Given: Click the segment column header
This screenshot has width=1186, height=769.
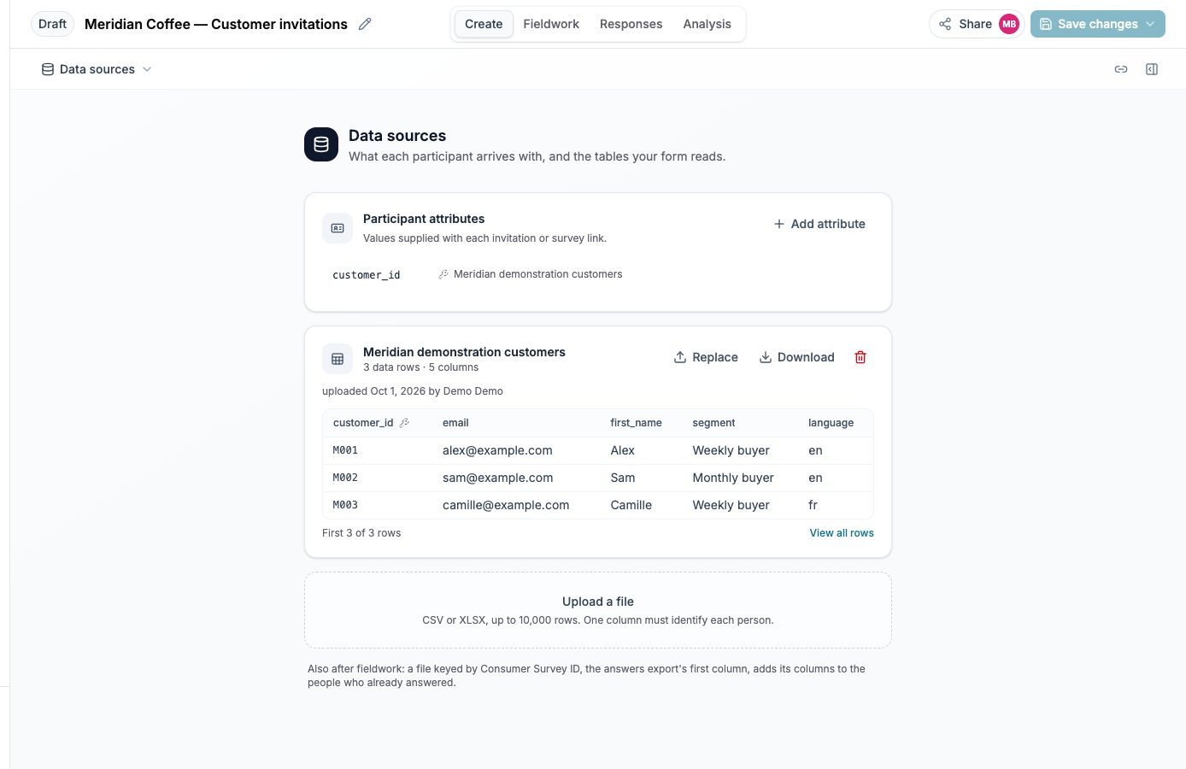Looking at the screenshot, I should pyautogui.click(x=713, y=423).
